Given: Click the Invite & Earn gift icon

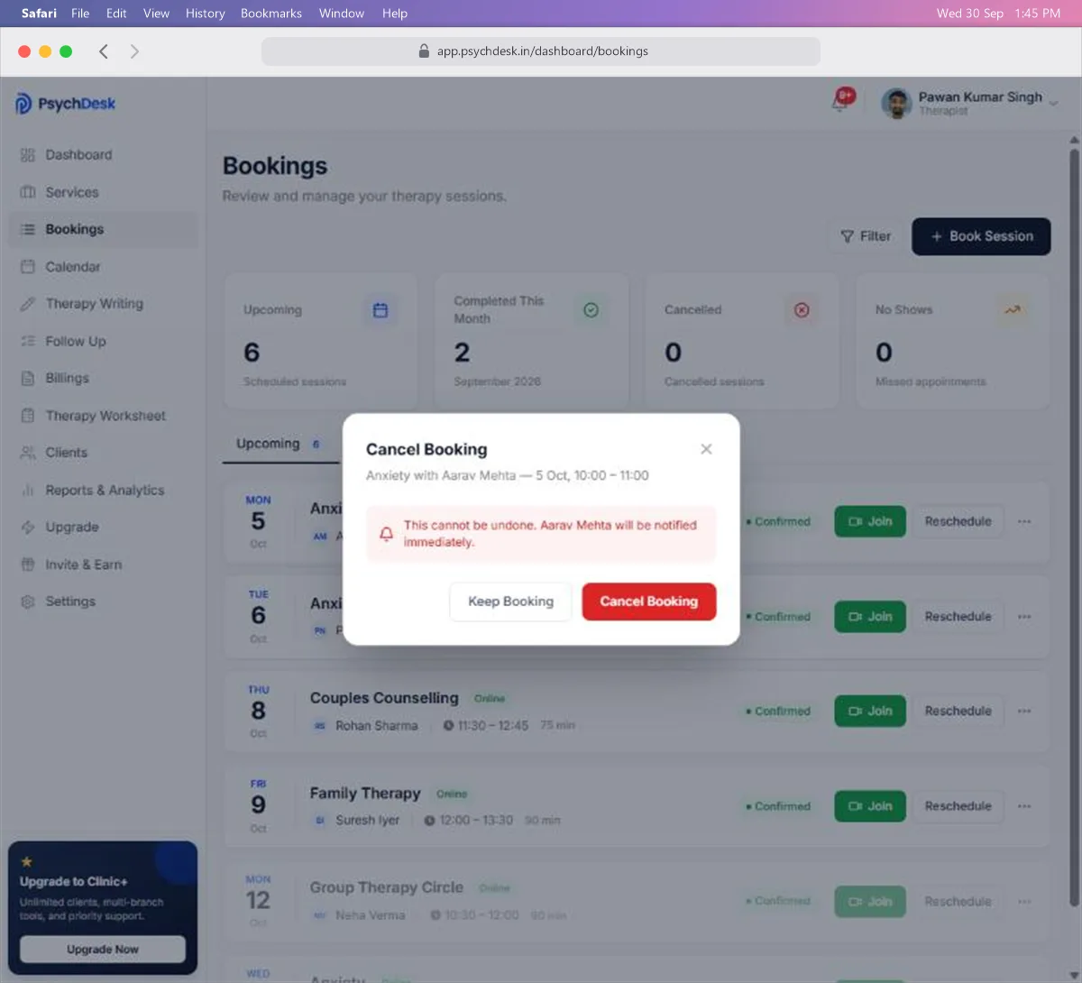Looking at the screenshot, I should point(28,565).
